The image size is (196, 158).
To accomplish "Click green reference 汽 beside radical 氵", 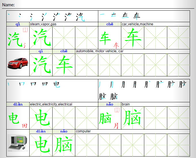I will click(x=15, y=39).
